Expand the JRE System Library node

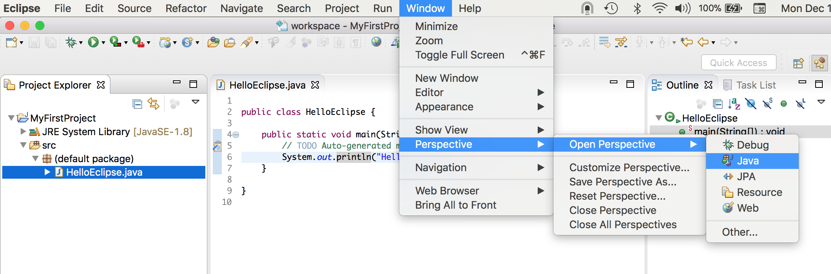click(x=23, y=131)
